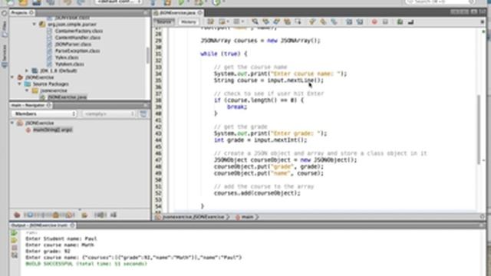Click the Projects panel vertical scrollbar
Image resolution: width=491 pixels, height=276 pixels.
click(x=147, y=54)
